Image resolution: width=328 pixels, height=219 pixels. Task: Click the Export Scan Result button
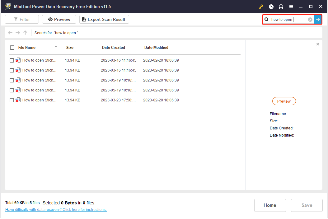point(104,19)
